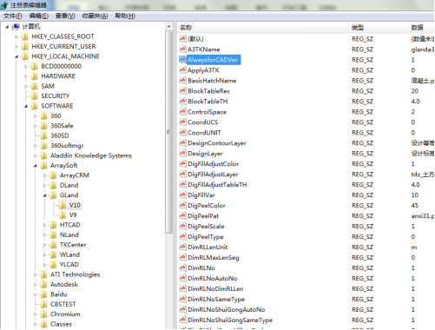Select the Baidu registry key
Image resolution: width=435 pixels, height=330 pixels.
pyautogui.click(x=59, y=294)
